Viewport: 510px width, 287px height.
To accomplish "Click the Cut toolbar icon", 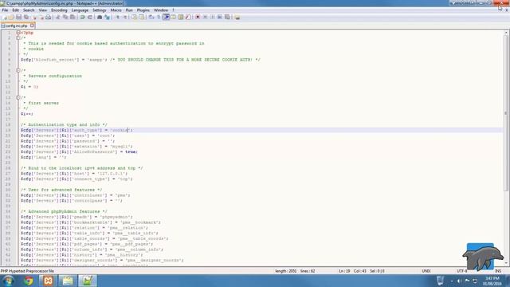I will click(x=58, y=17).
